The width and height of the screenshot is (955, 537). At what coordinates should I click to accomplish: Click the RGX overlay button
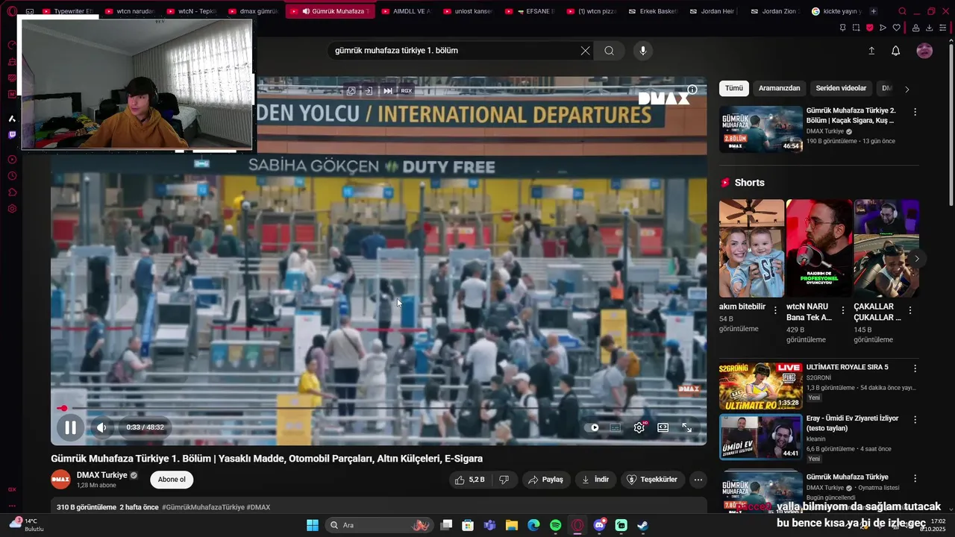coord(407,91)
